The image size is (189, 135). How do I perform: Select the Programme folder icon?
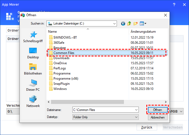(51, 73)
